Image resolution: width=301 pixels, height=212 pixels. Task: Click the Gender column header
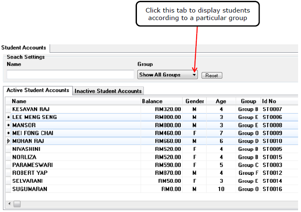click(x=195, y=101)
